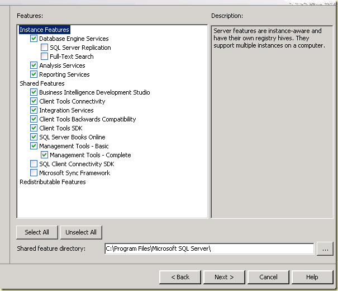Click the Shared feature directory path field
The height and width of the screenshot is (291, 338).
(x=209, y=248)
